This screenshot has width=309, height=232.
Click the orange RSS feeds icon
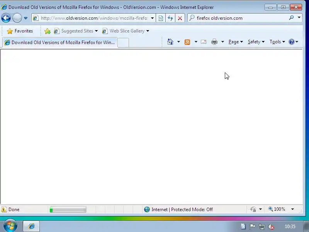187,42
